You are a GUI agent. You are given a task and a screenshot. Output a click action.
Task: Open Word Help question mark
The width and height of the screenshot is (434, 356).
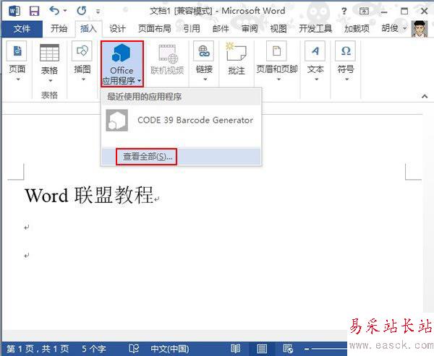click(344, 11)
